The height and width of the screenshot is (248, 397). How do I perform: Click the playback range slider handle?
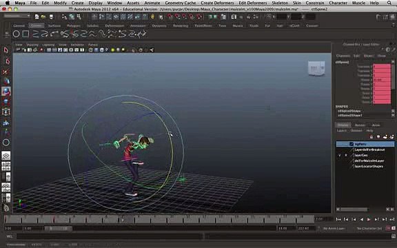[58, 229]
